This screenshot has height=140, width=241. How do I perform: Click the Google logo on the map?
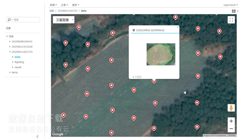coord(58,134)
